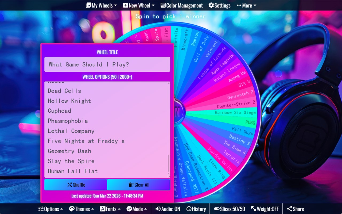The width and height of the screenshot is (342, 214).
Task: Click the wheel options list scrollbar
Action: pos(169,163)
